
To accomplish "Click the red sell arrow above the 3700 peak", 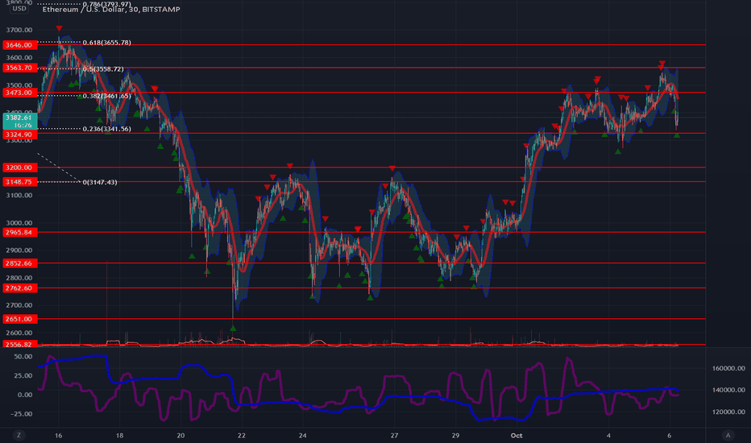I will click(x=59, y=29).
